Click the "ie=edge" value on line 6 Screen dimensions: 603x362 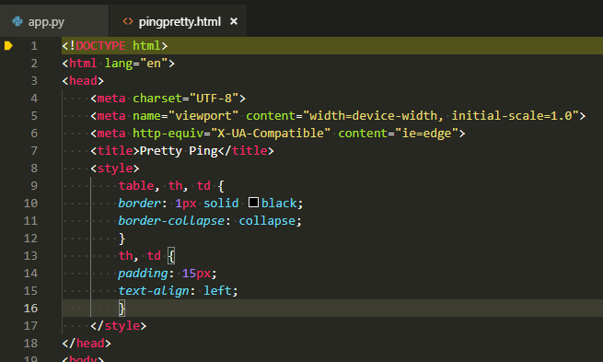(x=426, y=134)
